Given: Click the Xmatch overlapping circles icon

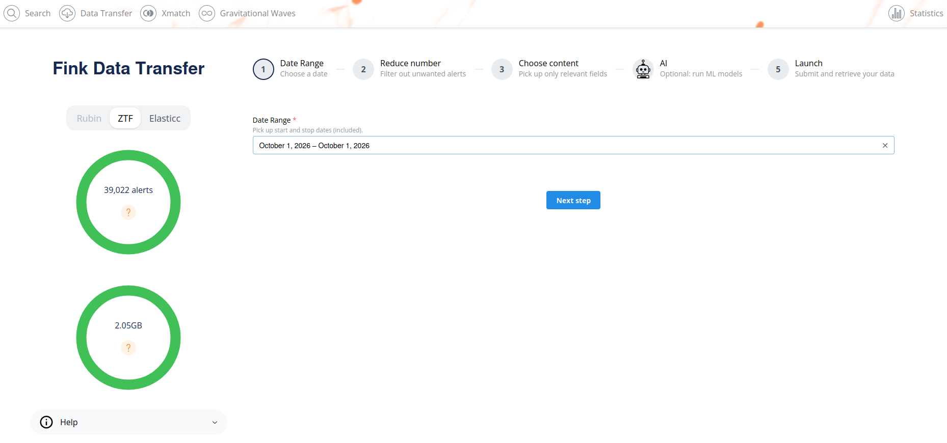Looking at the screenshot, I should (148, 13).
